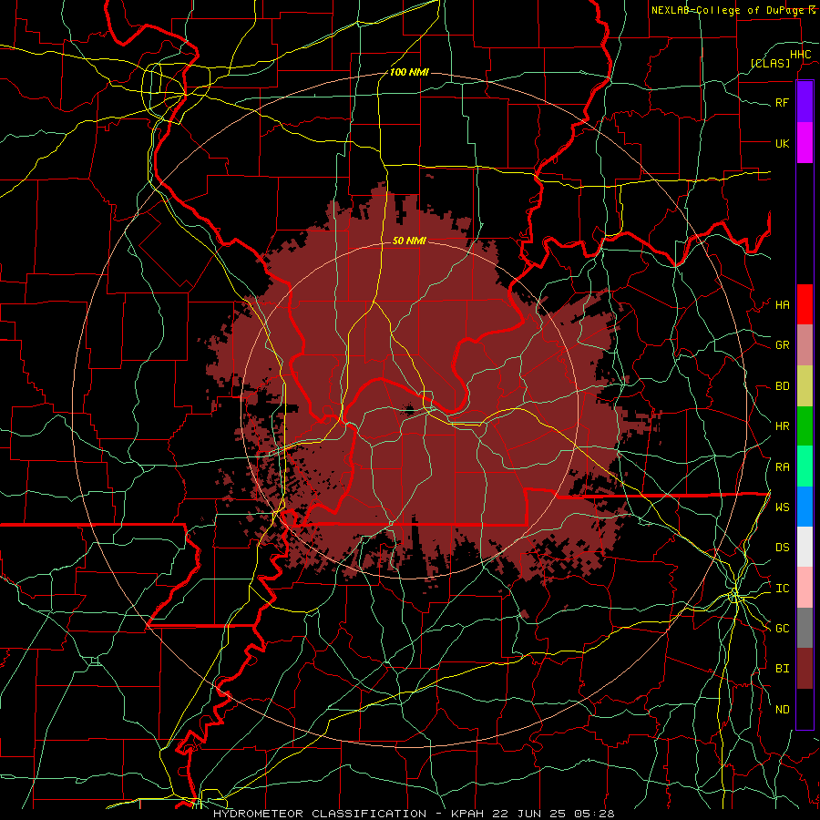Click the 'HHC' product code text

point(801,55)
